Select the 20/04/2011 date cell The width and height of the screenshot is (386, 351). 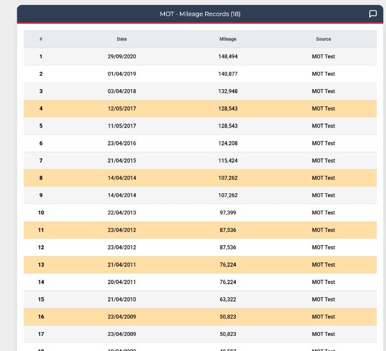(122, 282)
